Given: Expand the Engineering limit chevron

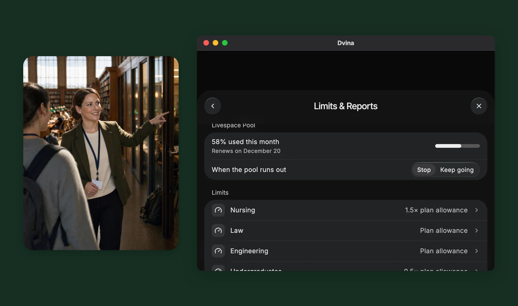Looking at the screenshot, I should [477, 251].
